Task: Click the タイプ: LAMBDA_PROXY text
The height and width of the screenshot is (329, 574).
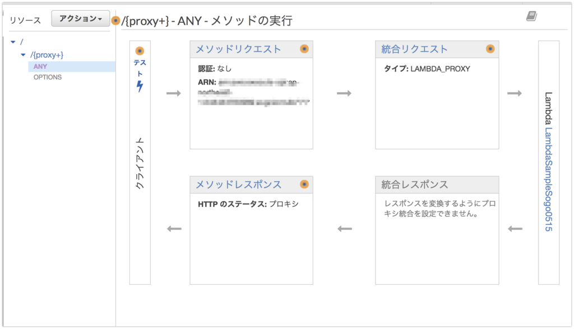Action: click(x=427, y=69)
